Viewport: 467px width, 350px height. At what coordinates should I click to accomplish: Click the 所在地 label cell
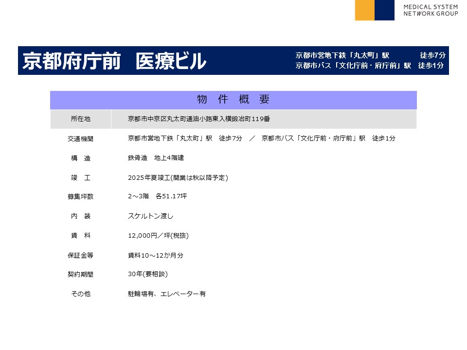pyautogui.click(x=80, y=119)
